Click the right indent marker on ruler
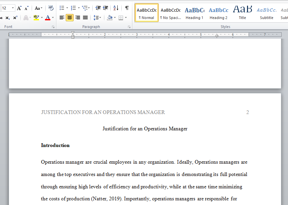 coord(217,35)
